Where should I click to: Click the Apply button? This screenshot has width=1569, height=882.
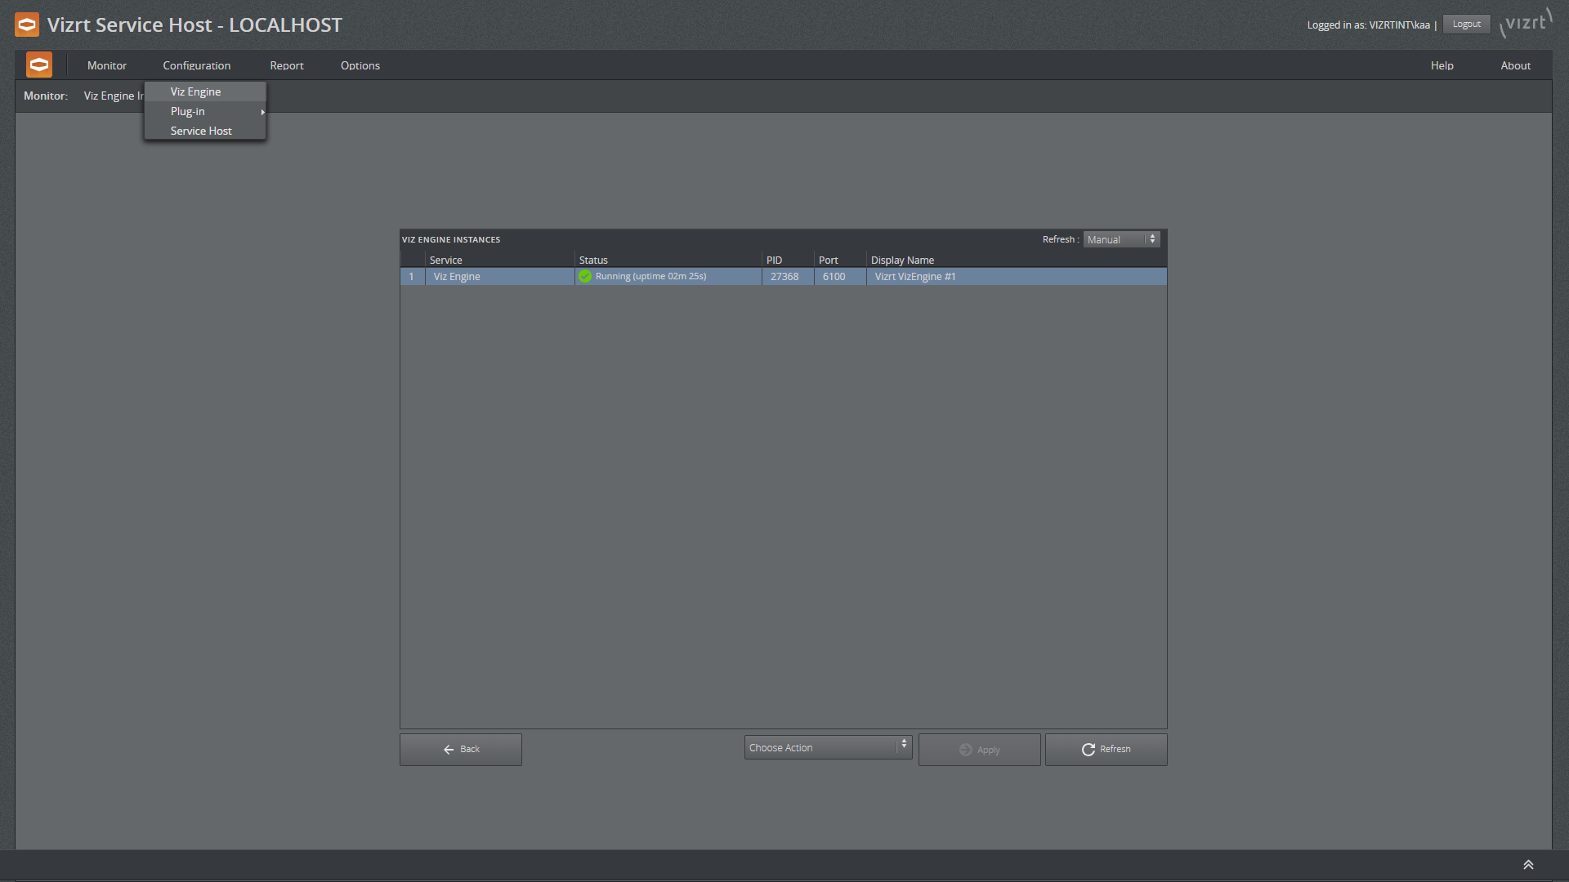[980, 750]
